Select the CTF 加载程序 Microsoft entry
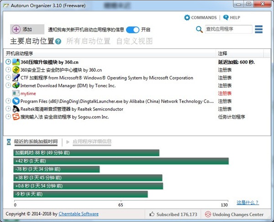Screen dimensions: 274x222 click(107, 78)
